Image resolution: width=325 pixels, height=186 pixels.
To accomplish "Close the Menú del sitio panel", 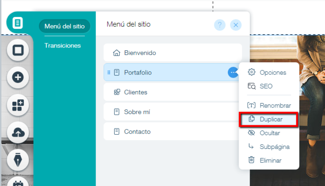I will point(236,25).
